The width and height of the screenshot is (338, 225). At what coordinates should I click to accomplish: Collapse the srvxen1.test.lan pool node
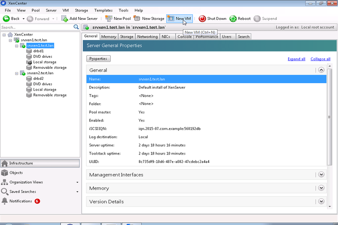coord(10,40)
